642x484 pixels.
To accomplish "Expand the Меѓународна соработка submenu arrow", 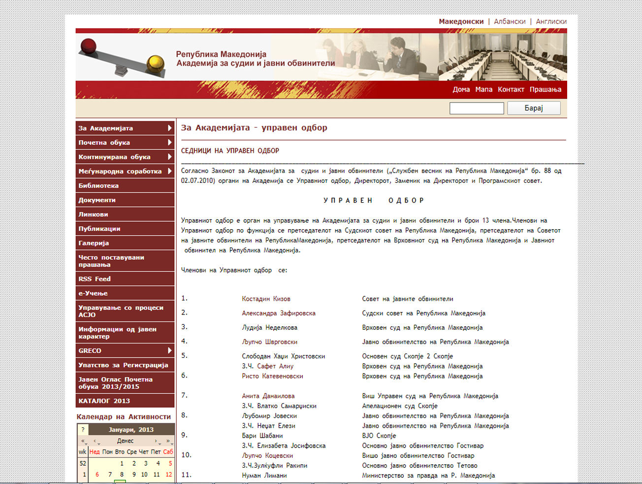I will 169,171.
